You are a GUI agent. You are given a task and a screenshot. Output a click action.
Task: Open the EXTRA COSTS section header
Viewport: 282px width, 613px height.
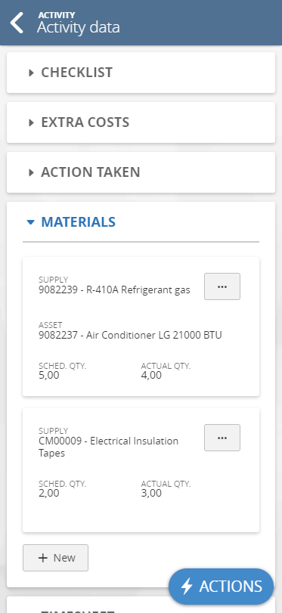coord(141,122)
